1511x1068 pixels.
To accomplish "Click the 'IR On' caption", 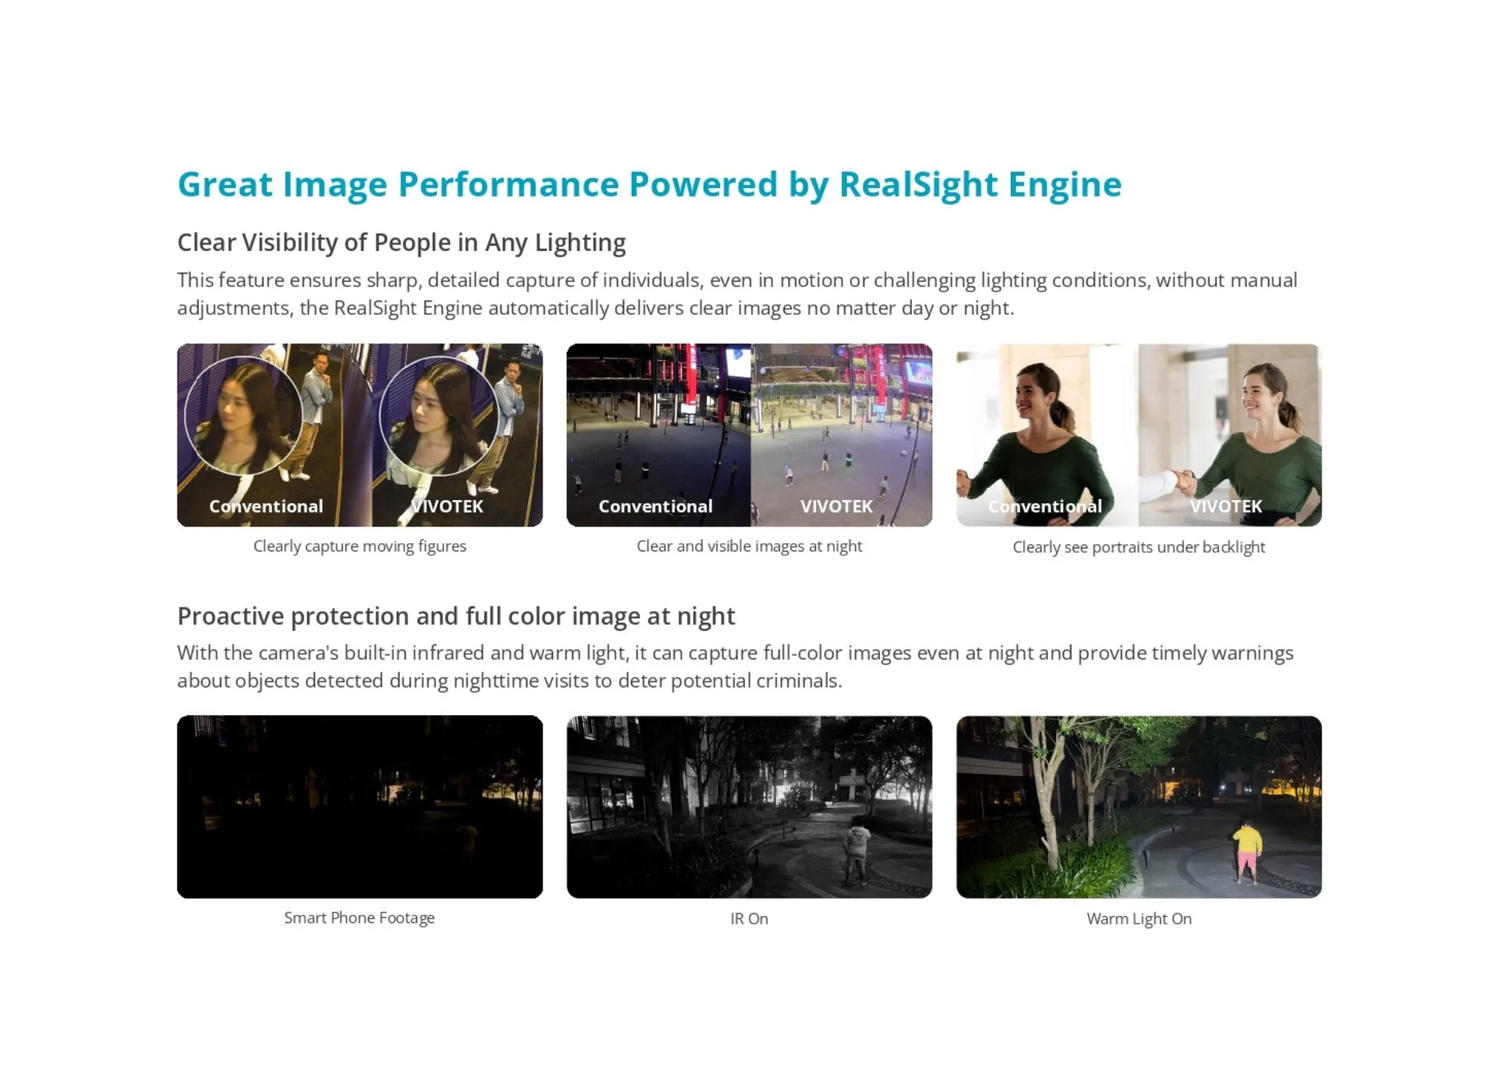I will [749, 918].
